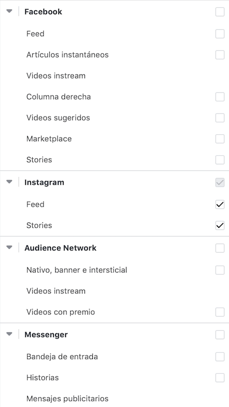Tick the Artículos instantáneos checkbox
This screenshot has height=407, width=229.
pyautogui.click(x=220, y=55)
